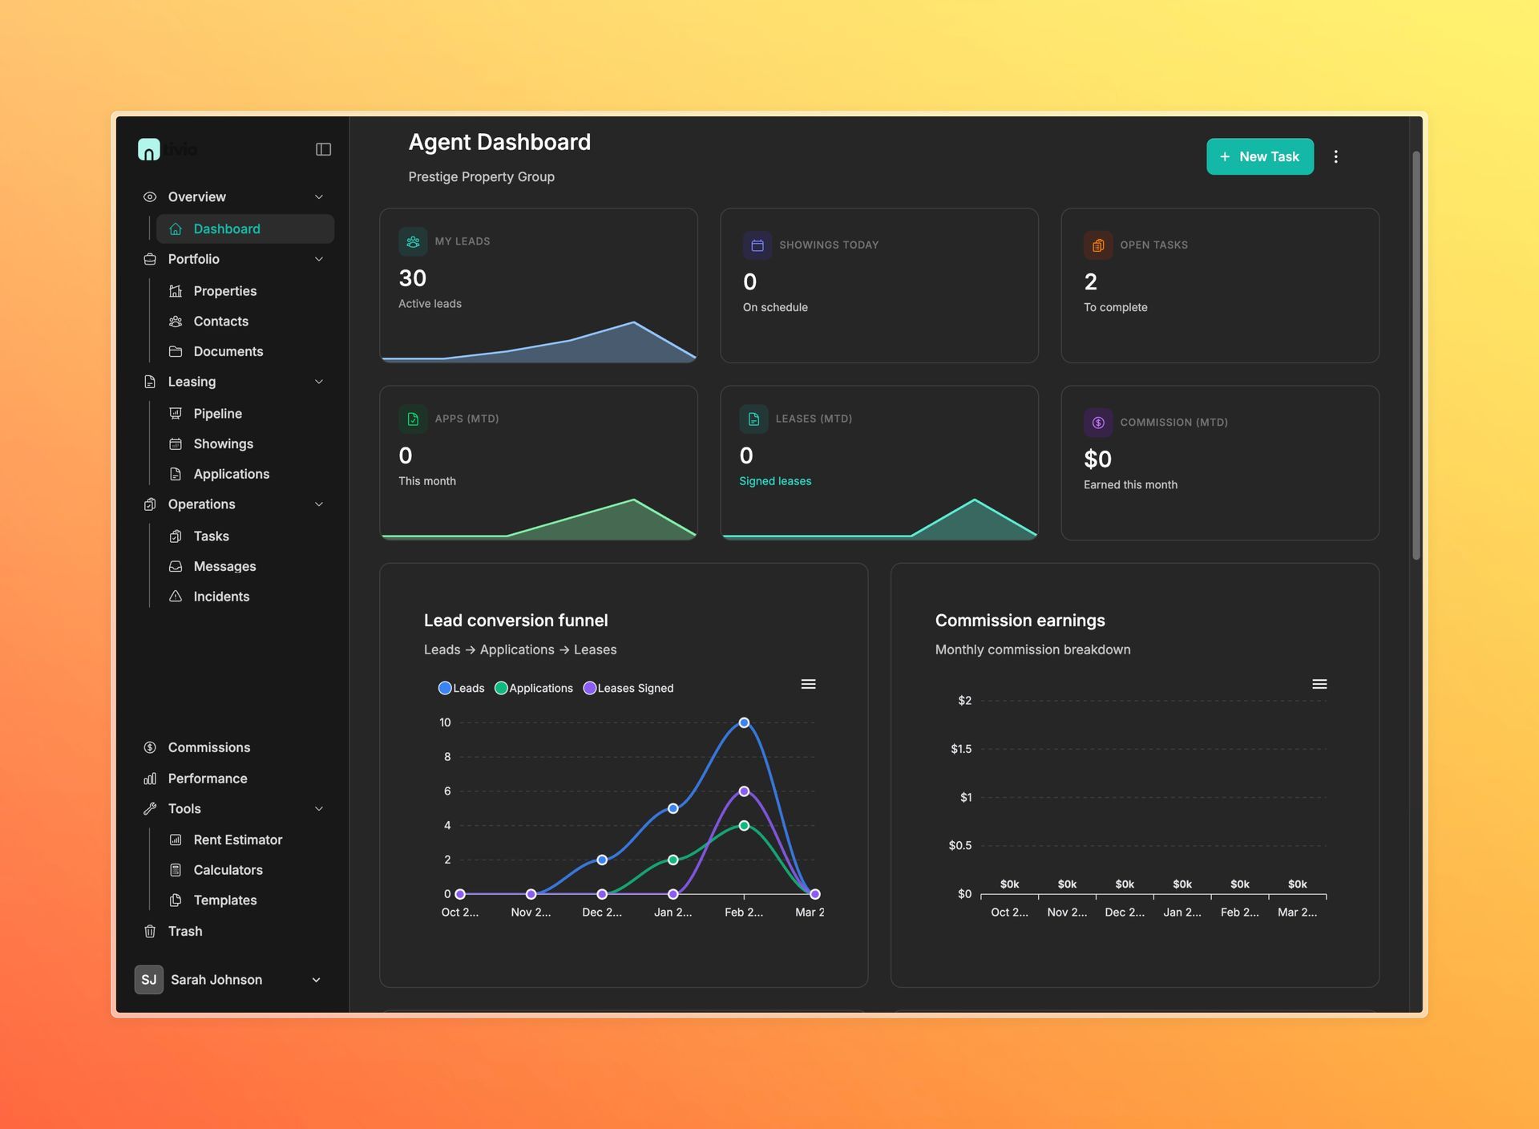Open the Commissions section icon
Screen dimensions: 1539x1129
pos(150,747)
